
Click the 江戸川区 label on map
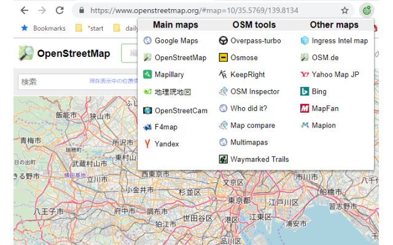pyautogui.click(x=284, y=203)
